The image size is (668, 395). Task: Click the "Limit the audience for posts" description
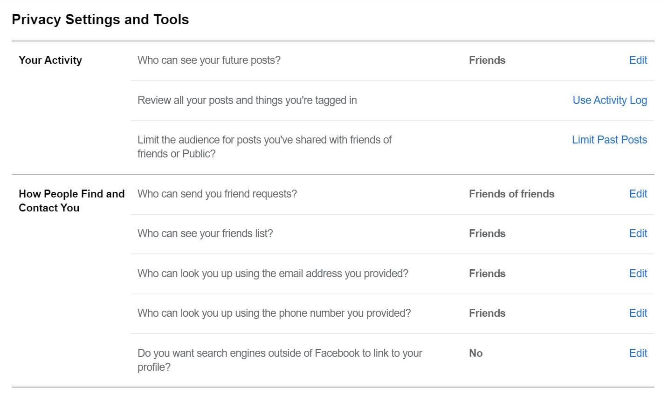pos(264,146)
